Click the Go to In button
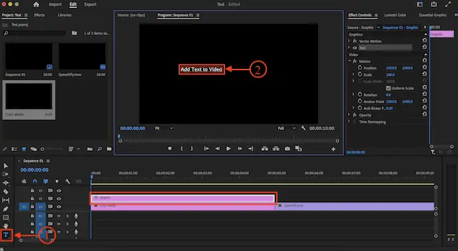 coord(206,148)
